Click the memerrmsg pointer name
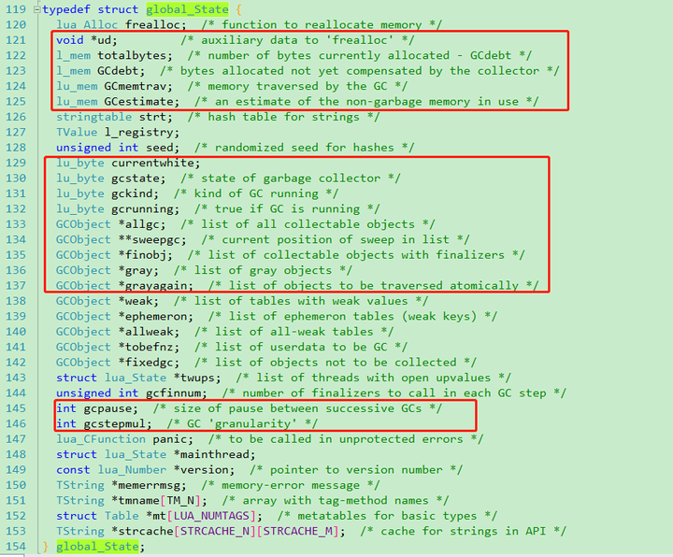 [150, 485]
